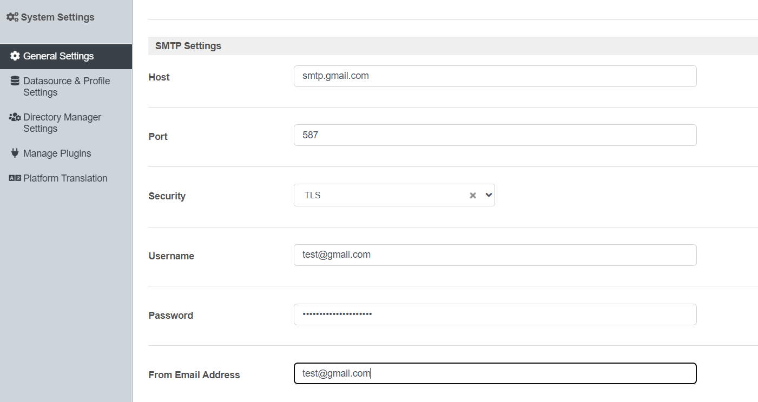The width and height of the screenshot is (758, 402).
Task: Open the TLS security combo box
Action: [394, 196]
